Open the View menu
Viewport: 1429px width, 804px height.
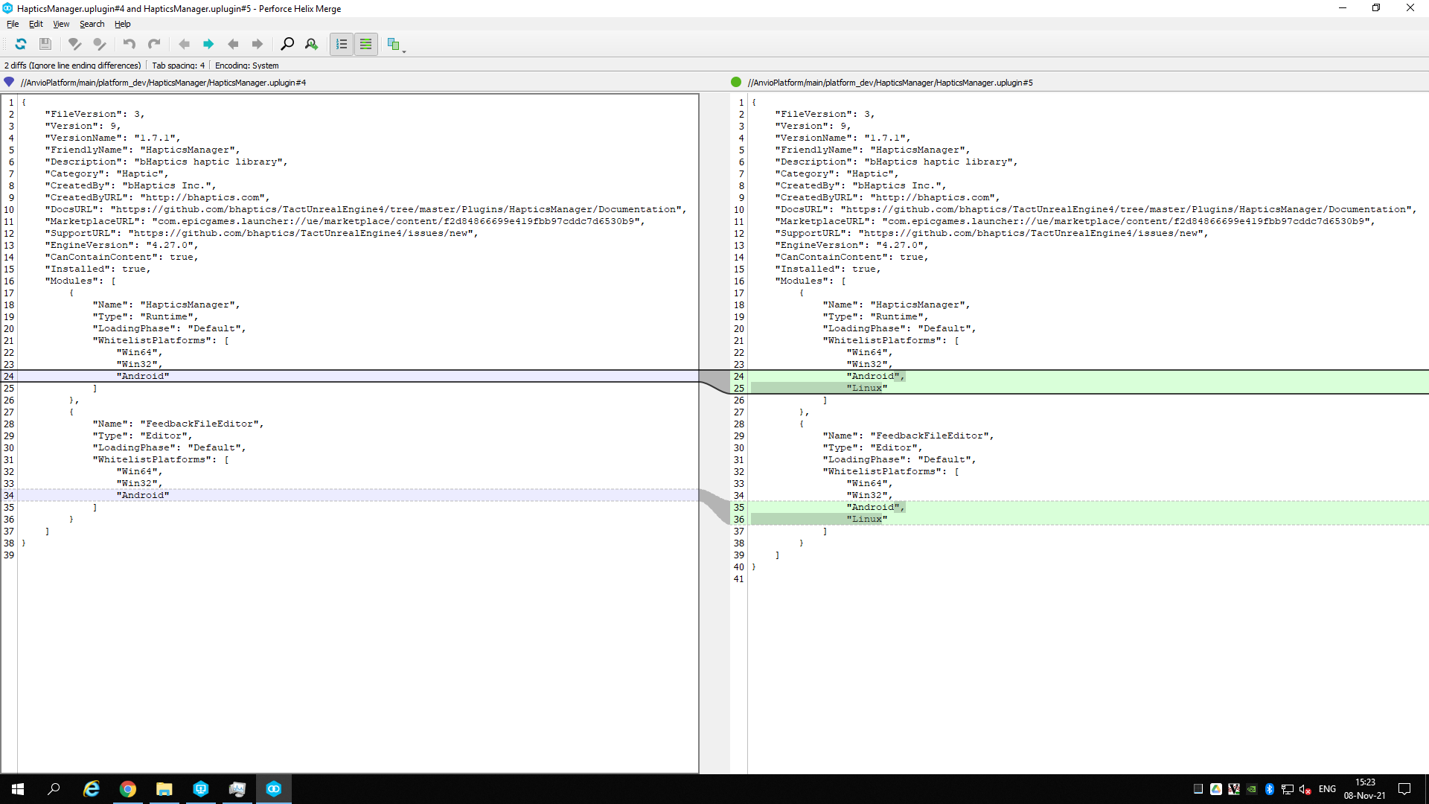click(x=61, y=24)
